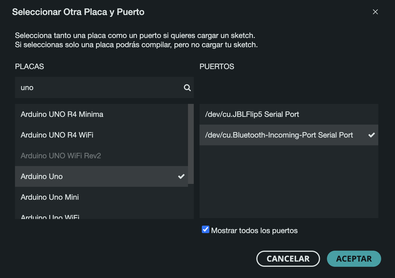The height and width of the screenshot is (278, 395).
Task: Click the boards list scrollbar thumb
Action: point(191,144)
